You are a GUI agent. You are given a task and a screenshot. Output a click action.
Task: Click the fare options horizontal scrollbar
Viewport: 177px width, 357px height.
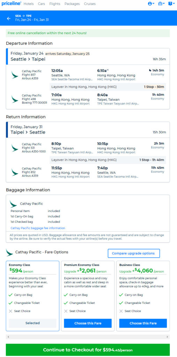point(88,337)
